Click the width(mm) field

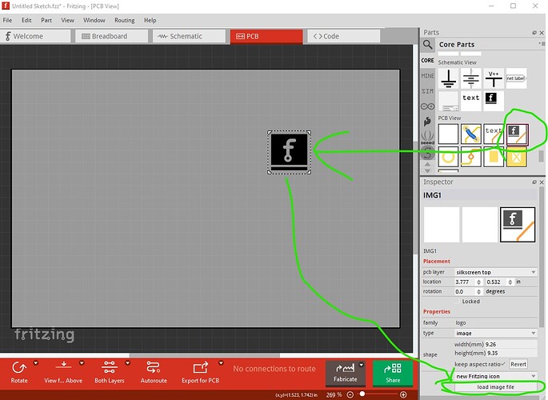pyautogui.click(x=510, y=345)
